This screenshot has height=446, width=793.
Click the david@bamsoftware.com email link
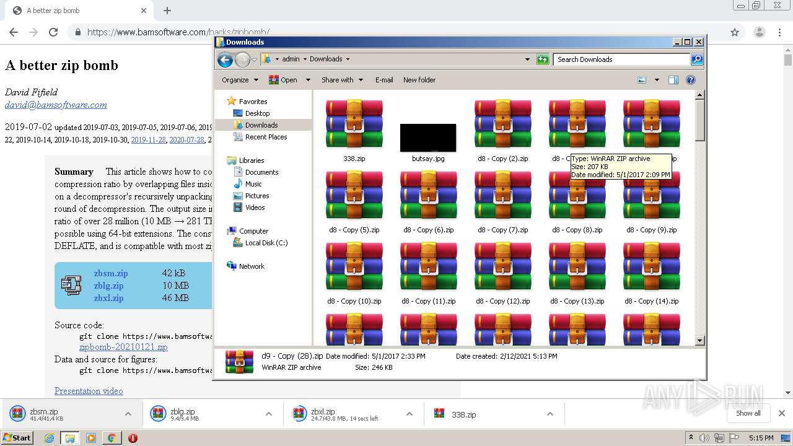56,105
